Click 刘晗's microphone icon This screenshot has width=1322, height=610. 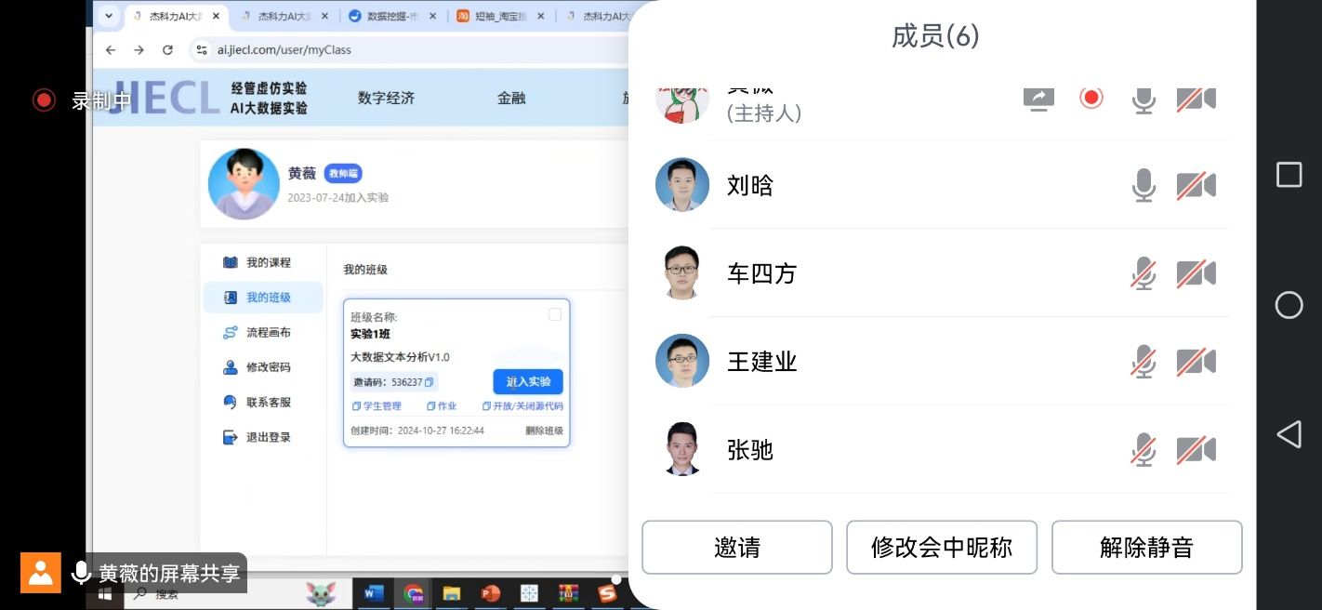point(1144,186)
